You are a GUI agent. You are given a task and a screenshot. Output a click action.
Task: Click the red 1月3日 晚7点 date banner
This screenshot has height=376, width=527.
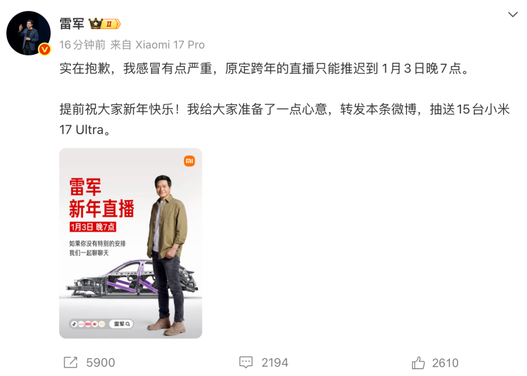(x=93, y=227)
